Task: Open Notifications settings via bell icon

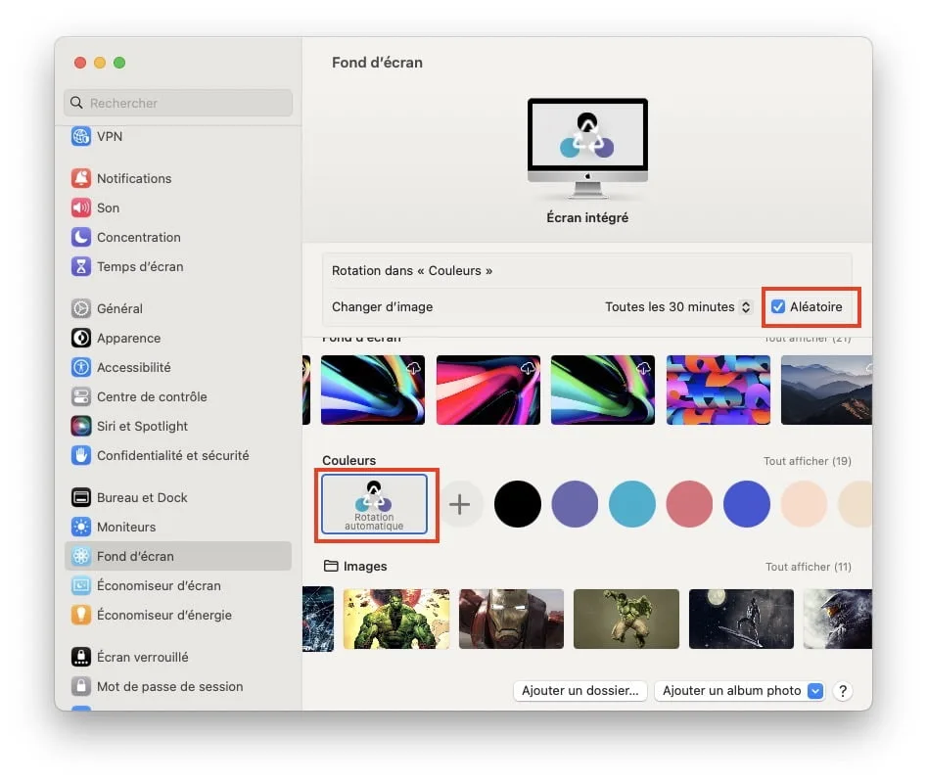Action: [81, 178]
